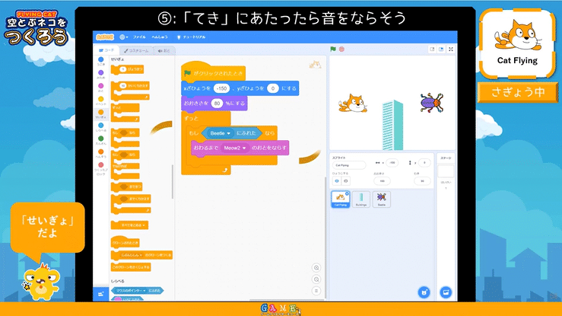This screenshot has height=316, width=562.
Task: Click the sprite direction field showing 90
Action: (x=422, y=181)
